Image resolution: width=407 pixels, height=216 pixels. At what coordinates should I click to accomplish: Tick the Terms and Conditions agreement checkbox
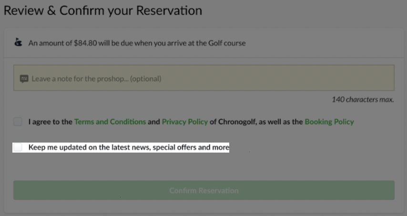coord(18,122)
